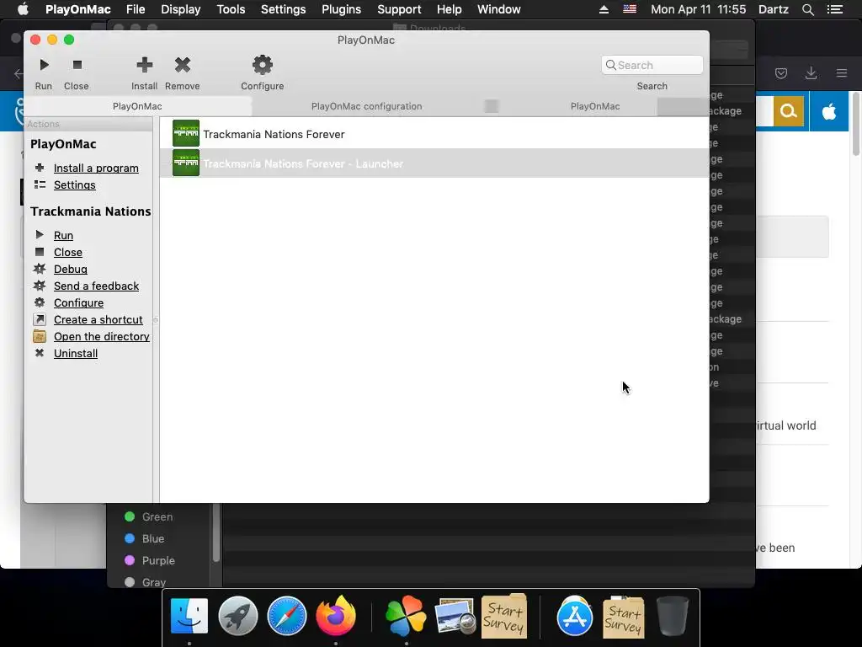Viewport: 862px width, 647px height.
Task: Open the Apple menu
Action: (23, 8)
